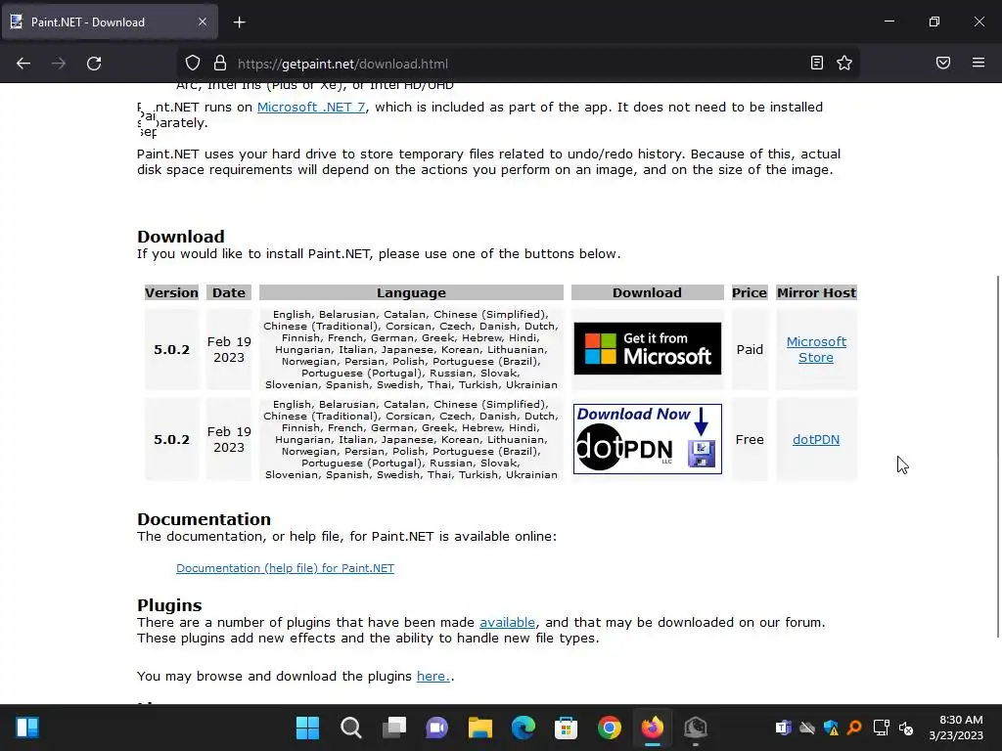The height and width of the screenshot is (751, 1002).
Task: Open the Windows Start menu
Action: tap(307, 728)
